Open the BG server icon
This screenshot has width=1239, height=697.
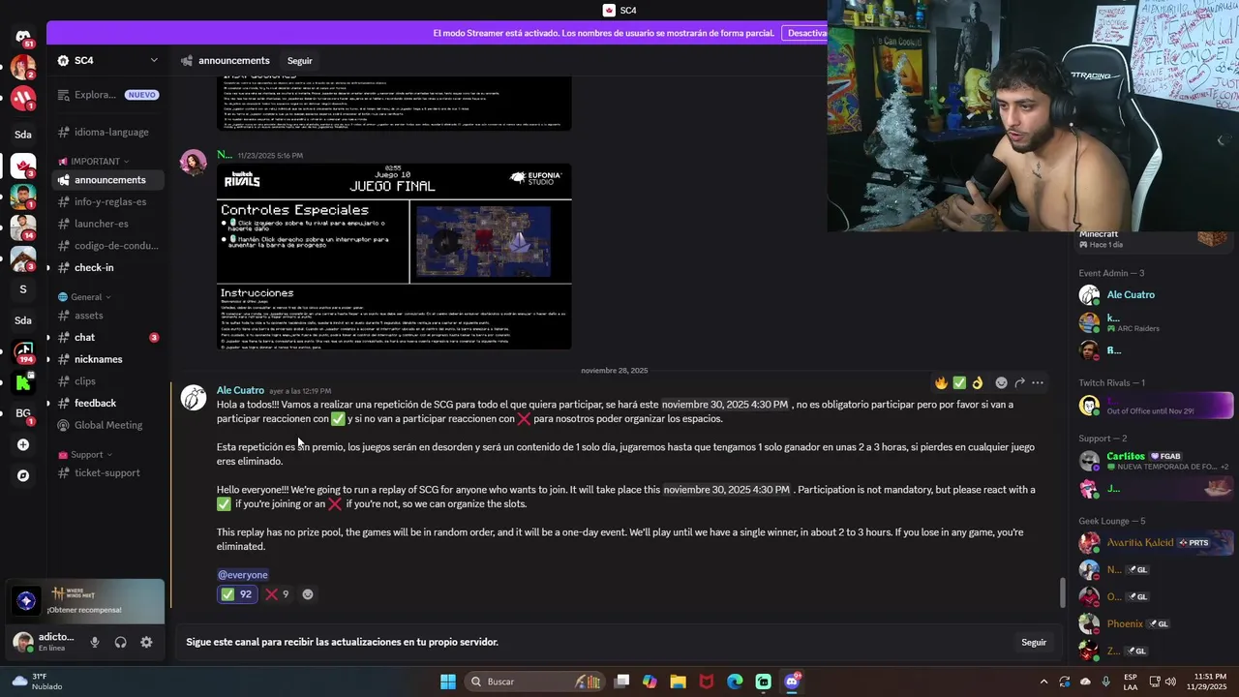pos(23,413)
